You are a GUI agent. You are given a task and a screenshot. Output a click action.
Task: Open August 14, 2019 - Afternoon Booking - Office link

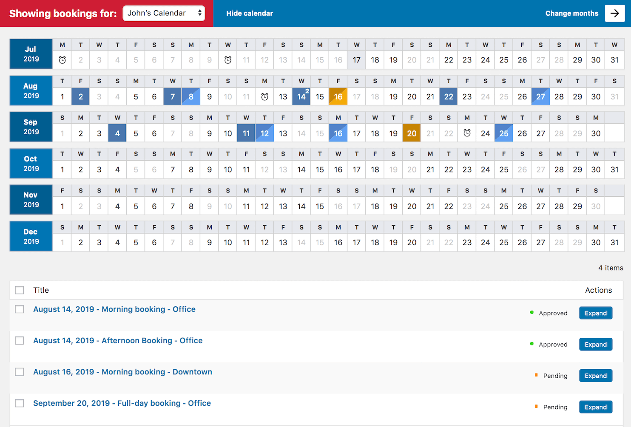118,341
